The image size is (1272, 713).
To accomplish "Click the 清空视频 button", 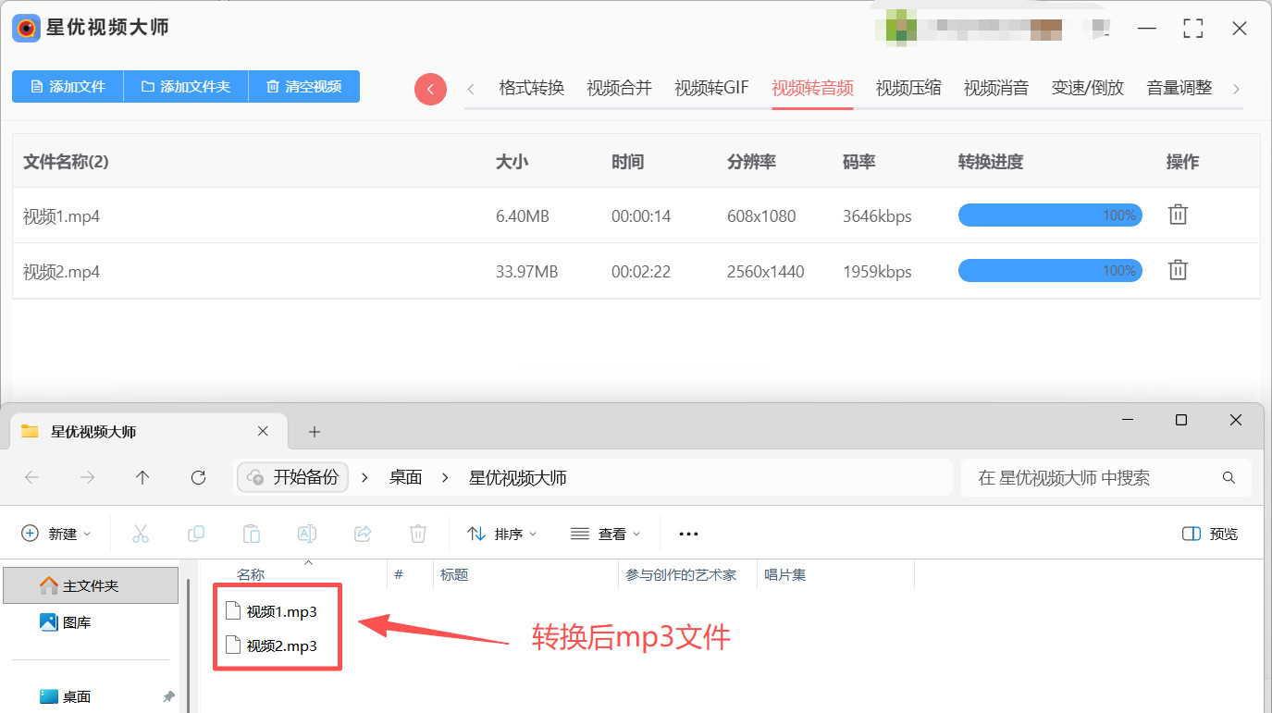I will 304,86.
